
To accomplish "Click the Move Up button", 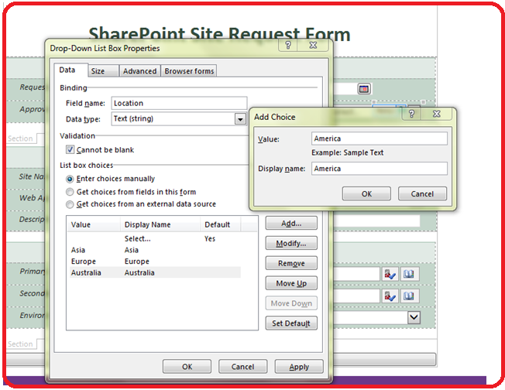I will click(x=291, y=283).
